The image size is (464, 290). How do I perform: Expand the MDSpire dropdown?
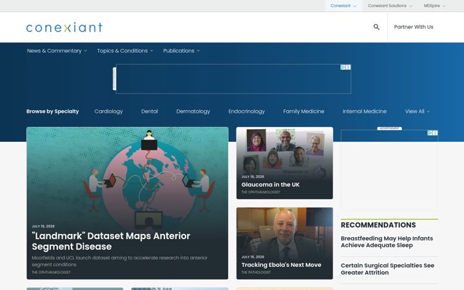[434, 6]
